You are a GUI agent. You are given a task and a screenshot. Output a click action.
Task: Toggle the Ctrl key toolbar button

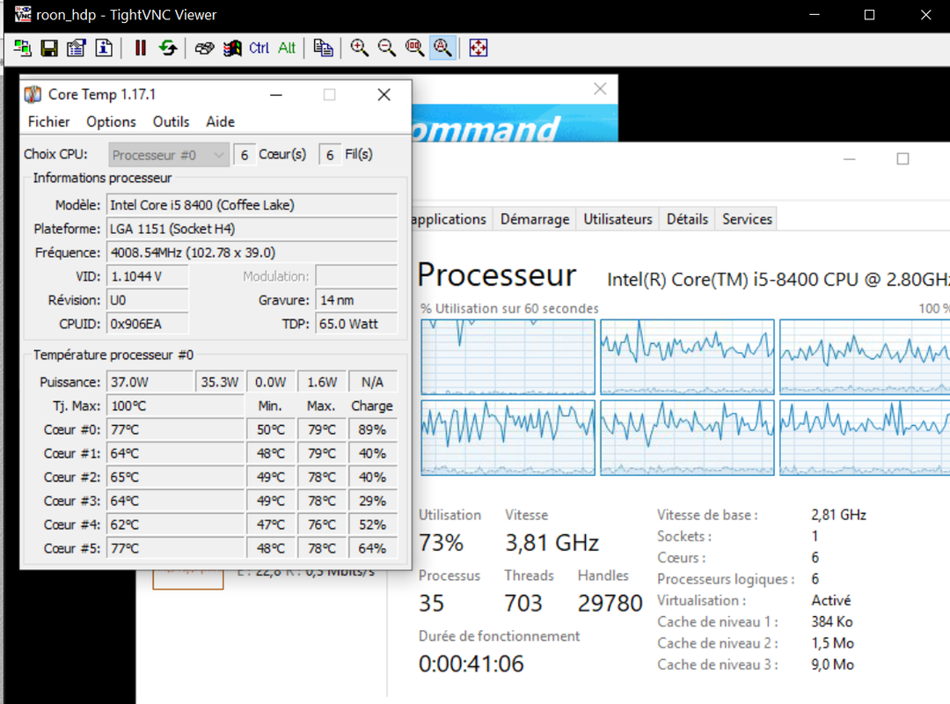(259, 48)
